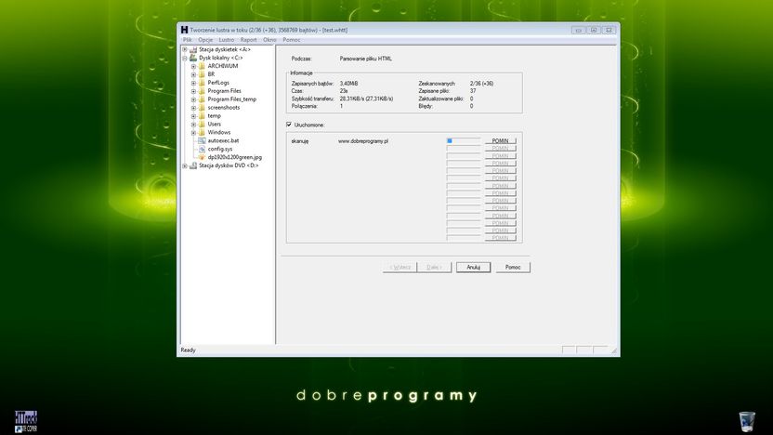Select the config.sys file name
Image resolution: width=773 pixels, height=435 pixels.
coord(220,149)
